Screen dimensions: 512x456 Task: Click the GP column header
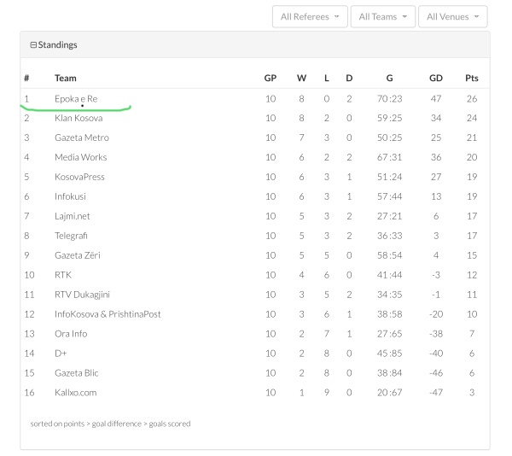(x=270, y=78)
